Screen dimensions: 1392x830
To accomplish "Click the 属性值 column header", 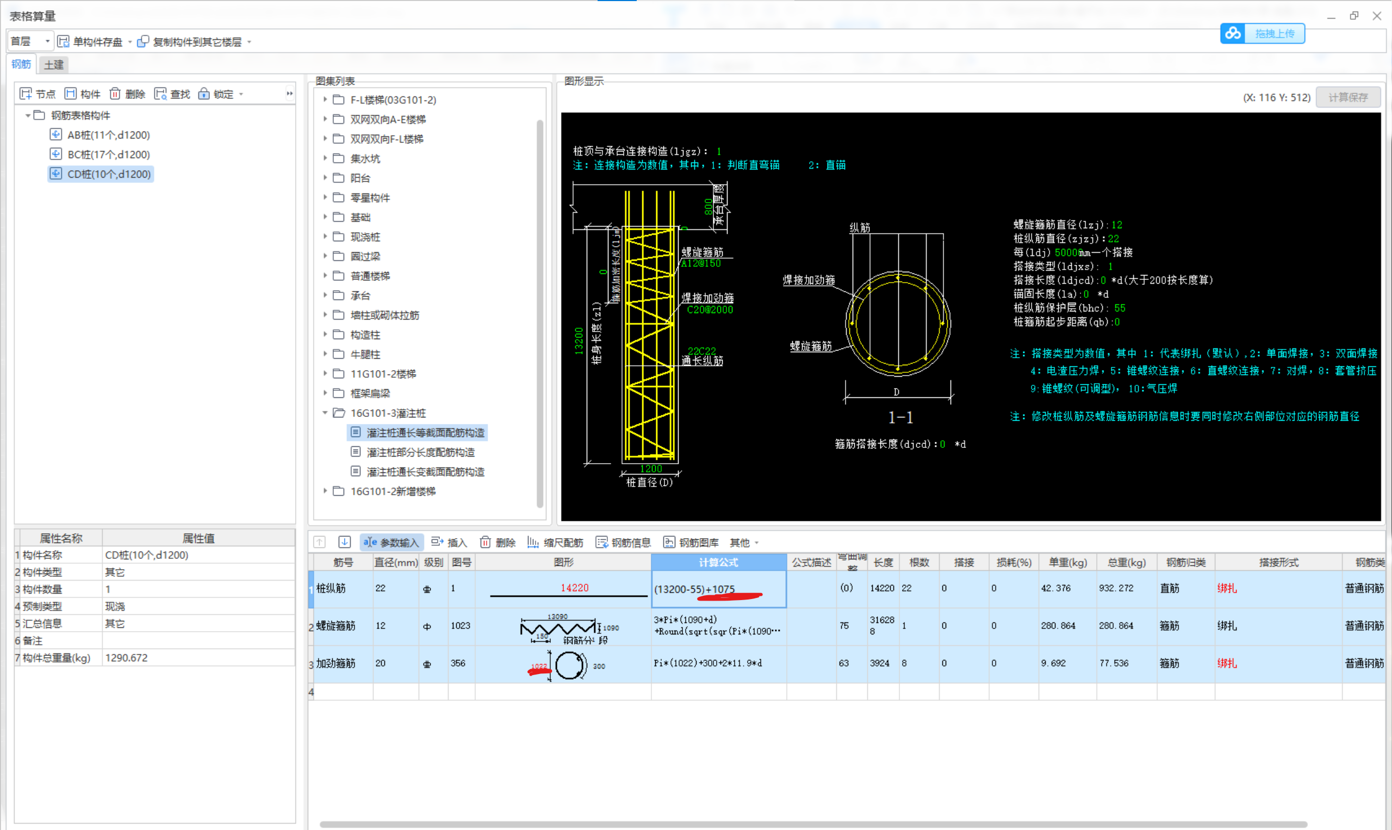I will pos(198,538).
